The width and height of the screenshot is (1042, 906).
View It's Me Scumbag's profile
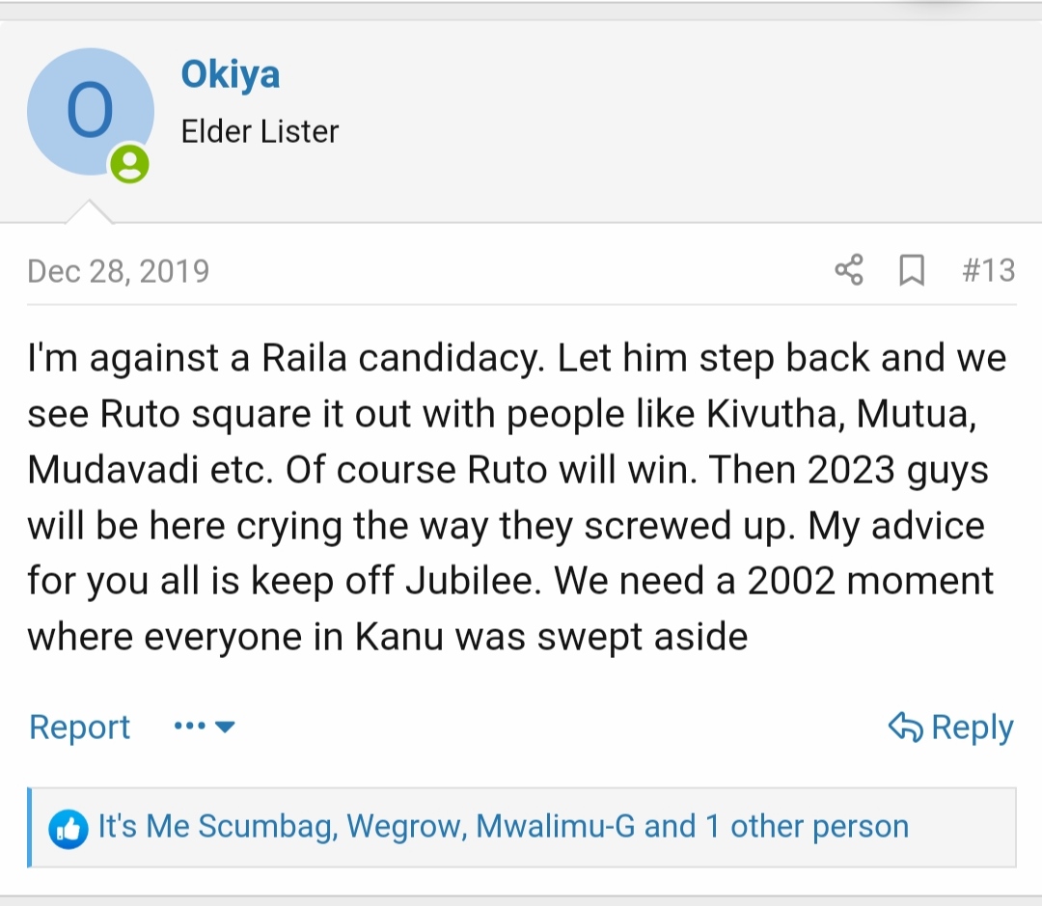coord(214,826)
